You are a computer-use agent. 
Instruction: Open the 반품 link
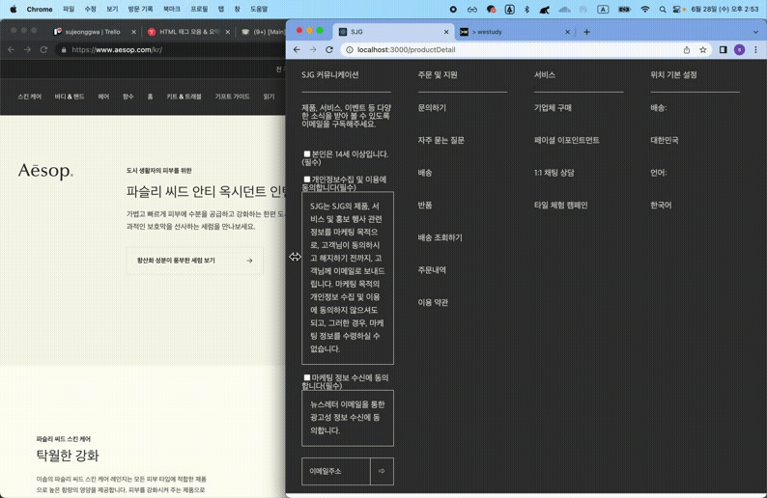(x=425, y=206)
